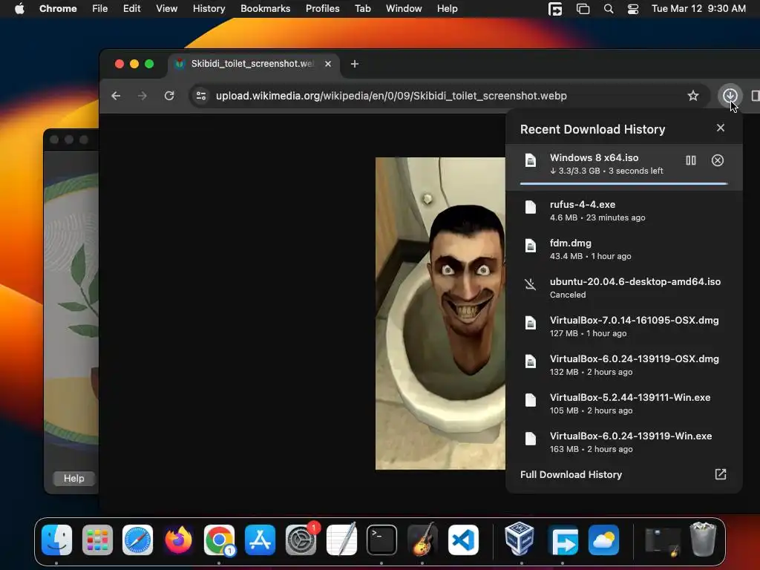This screenshot has height=570, width=760.
Task: Open the Profiles menu
Action: pyautogui.click(x=322, y=9)
